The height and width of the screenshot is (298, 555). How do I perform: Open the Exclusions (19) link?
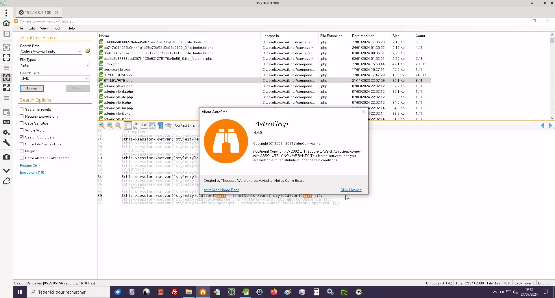[32, 173]
